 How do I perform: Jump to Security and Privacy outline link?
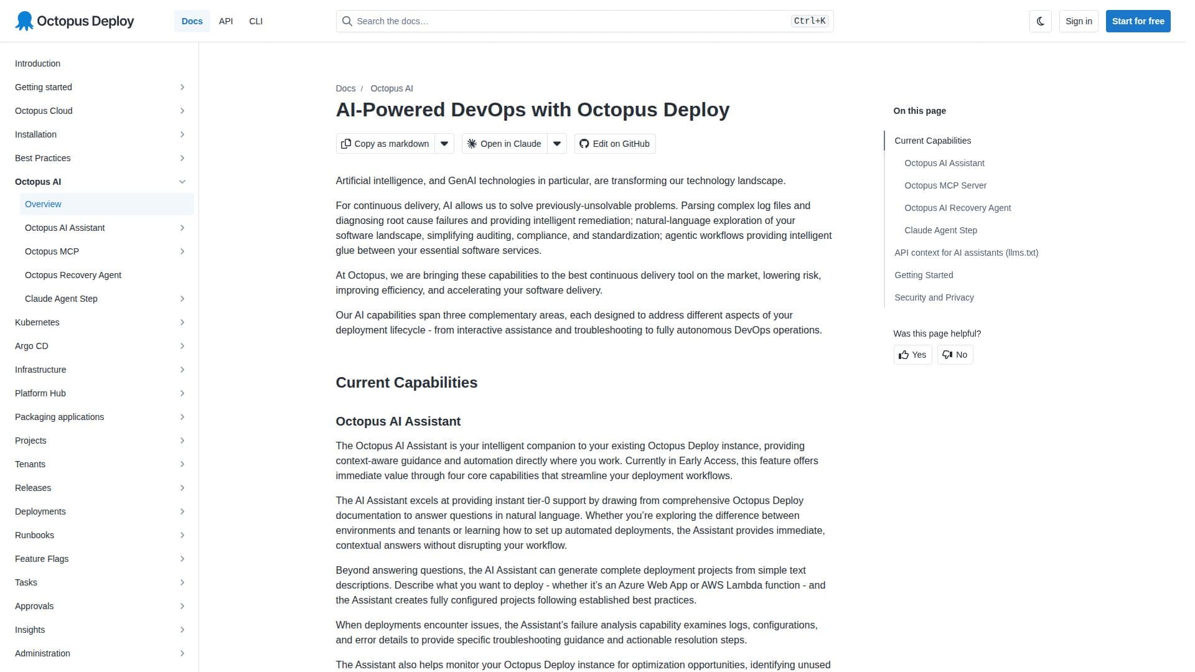click(934, 297)
